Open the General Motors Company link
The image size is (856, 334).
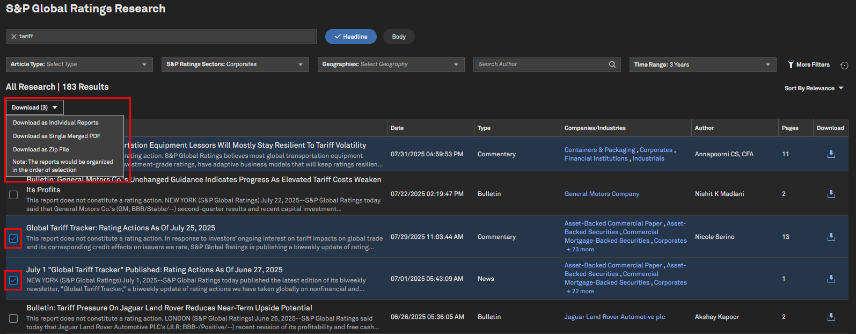click(602, 194)
